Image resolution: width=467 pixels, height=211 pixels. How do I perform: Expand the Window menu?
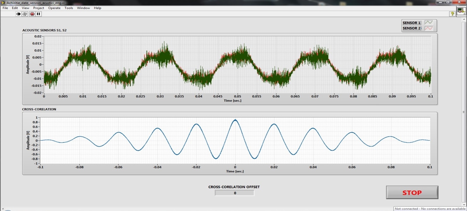click(83, 8)
